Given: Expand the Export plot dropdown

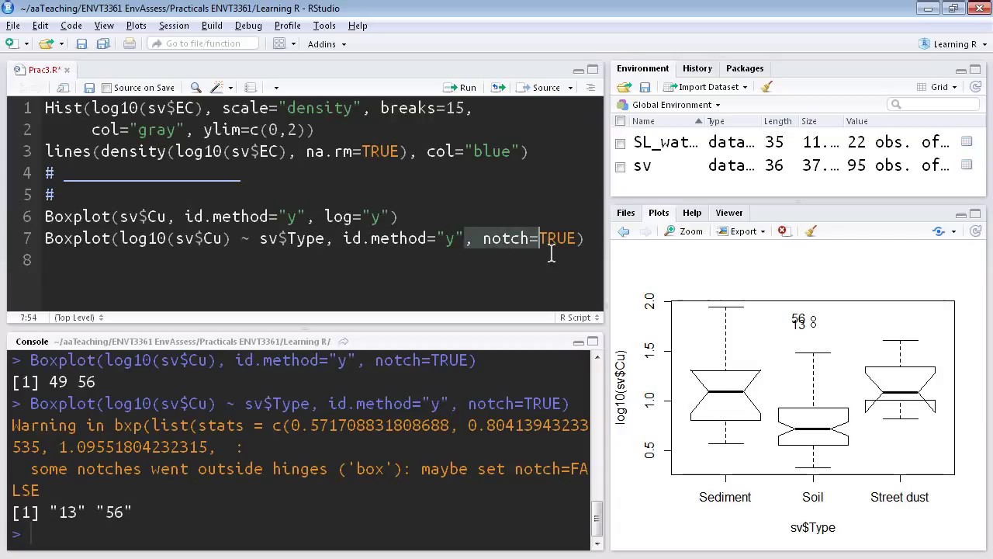Looking at the screenshot, I should [742, 231].
